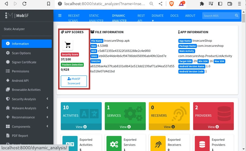
Task: Click the Android API robot icon
Action: point(8,80)
